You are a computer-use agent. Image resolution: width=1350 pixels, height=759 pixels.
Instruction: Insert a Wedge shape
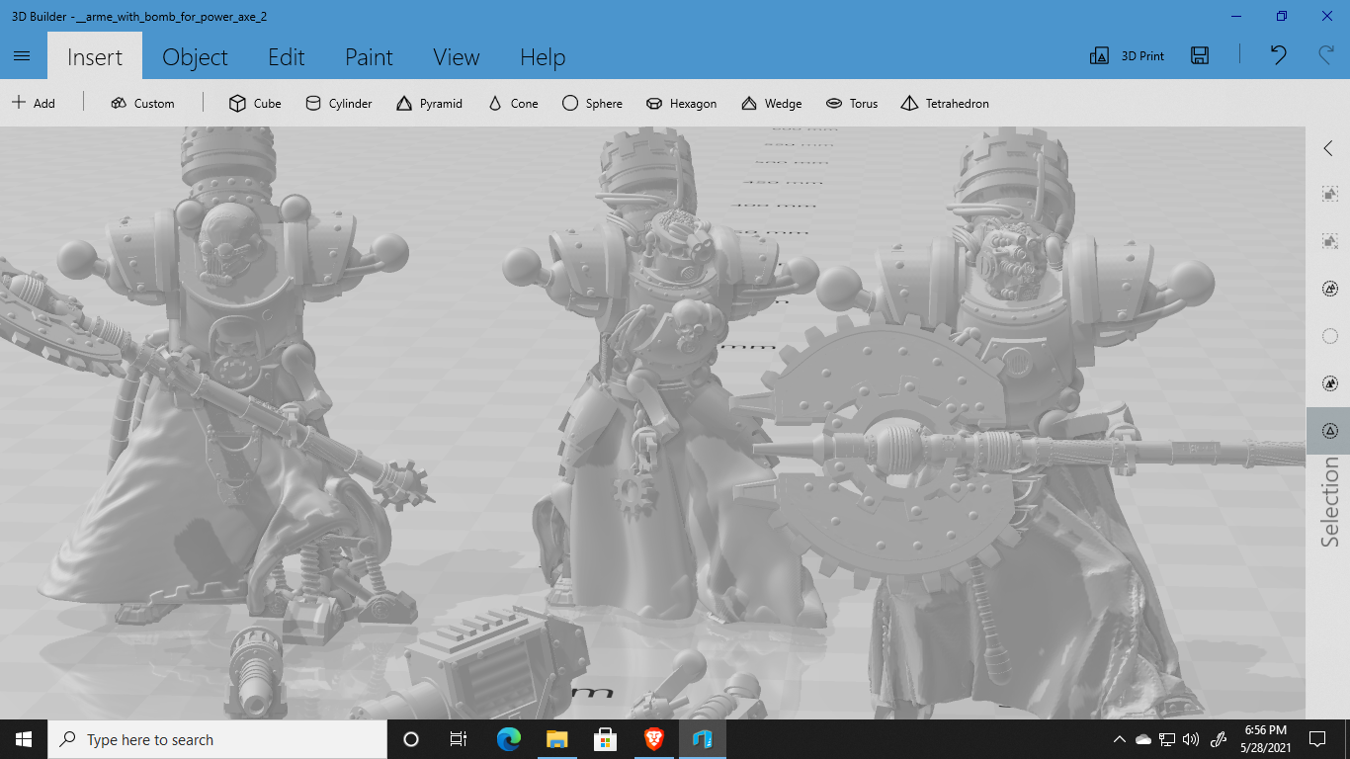pos(770,103)
